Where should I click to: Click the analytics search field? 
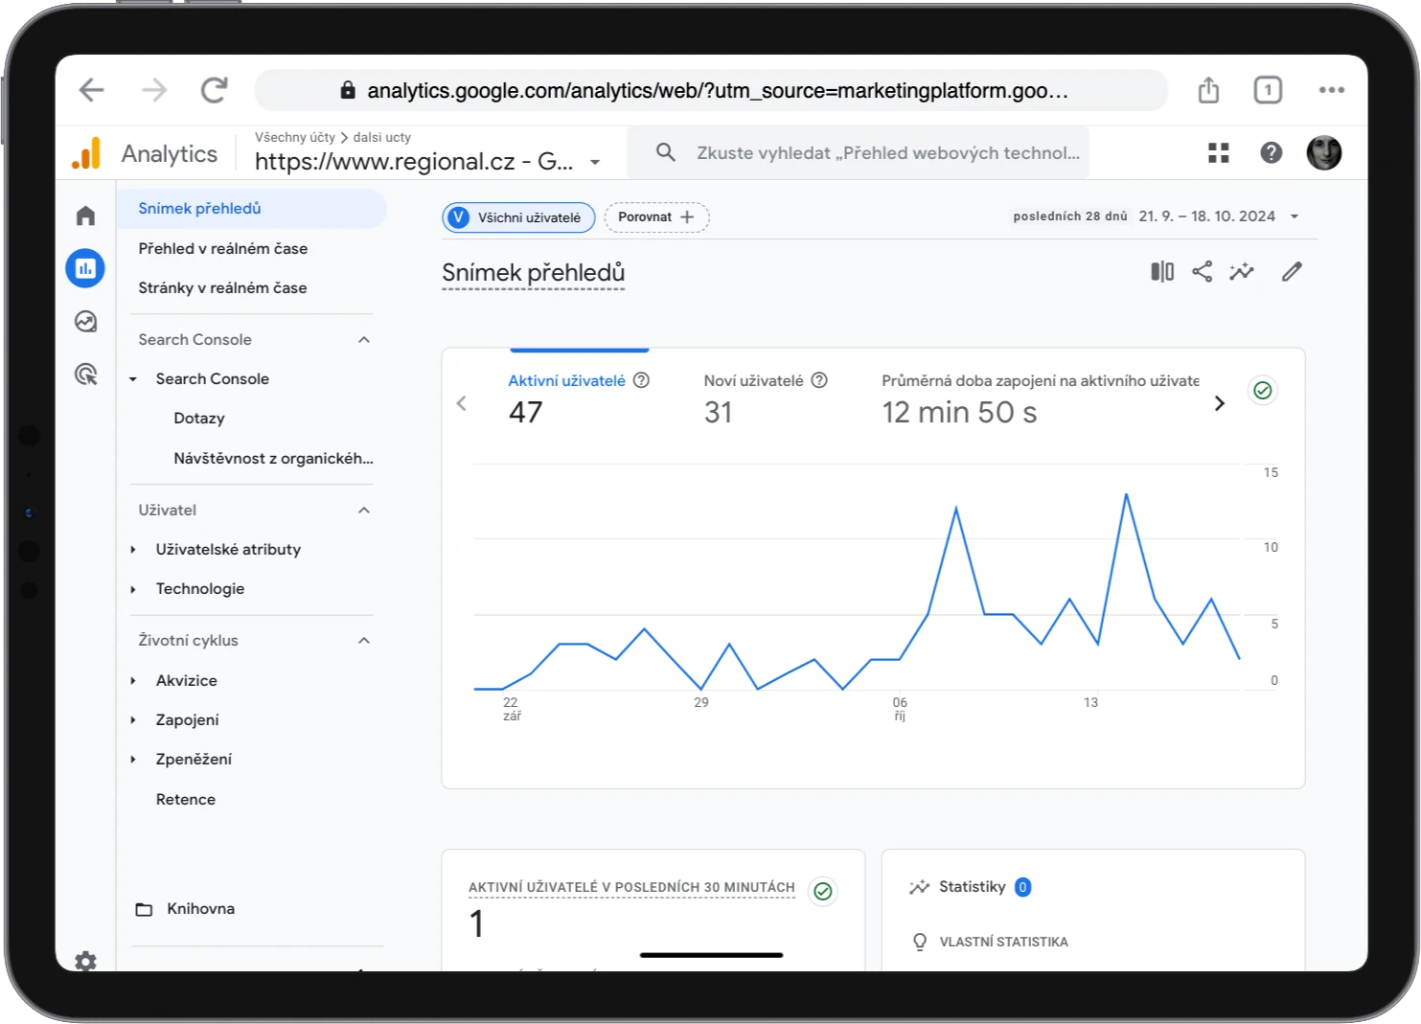859,153
